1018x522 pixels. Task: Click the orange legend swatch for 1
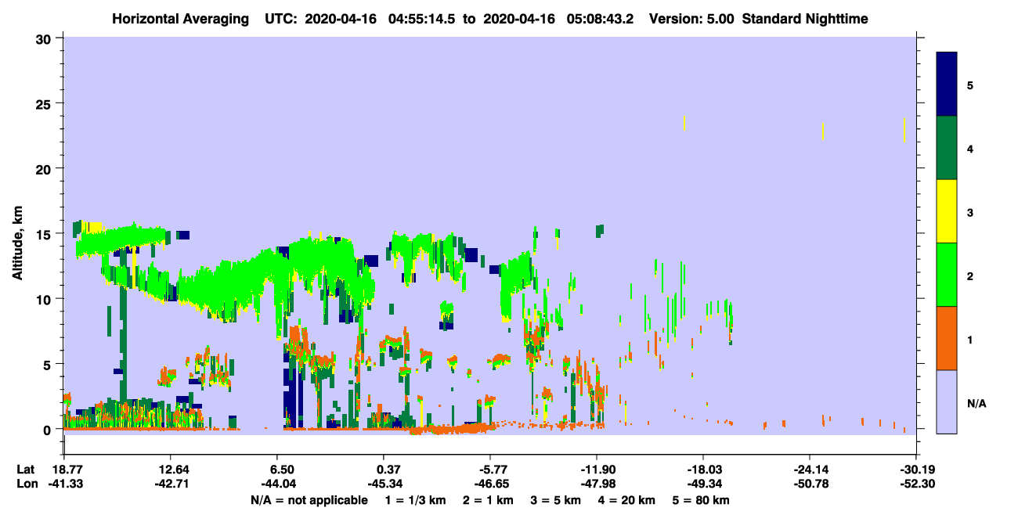(947, 338)
